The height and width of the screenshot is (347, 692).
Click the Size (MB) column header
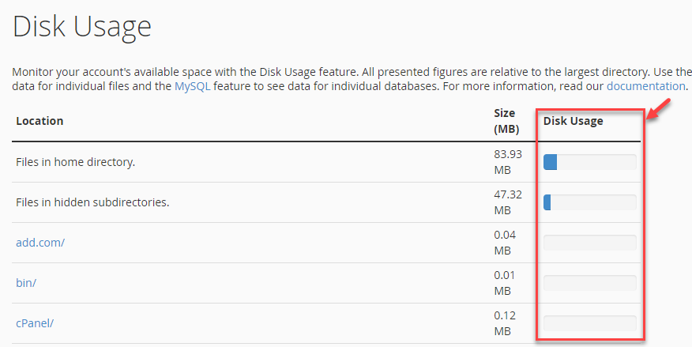click(506, 121)
